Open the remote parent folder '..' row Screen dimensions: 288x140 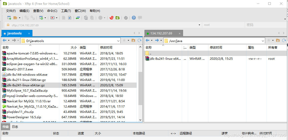tap(216, 53)
